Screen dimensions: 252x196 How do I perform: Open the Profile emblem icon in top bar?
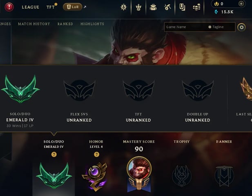pos(123,7)
